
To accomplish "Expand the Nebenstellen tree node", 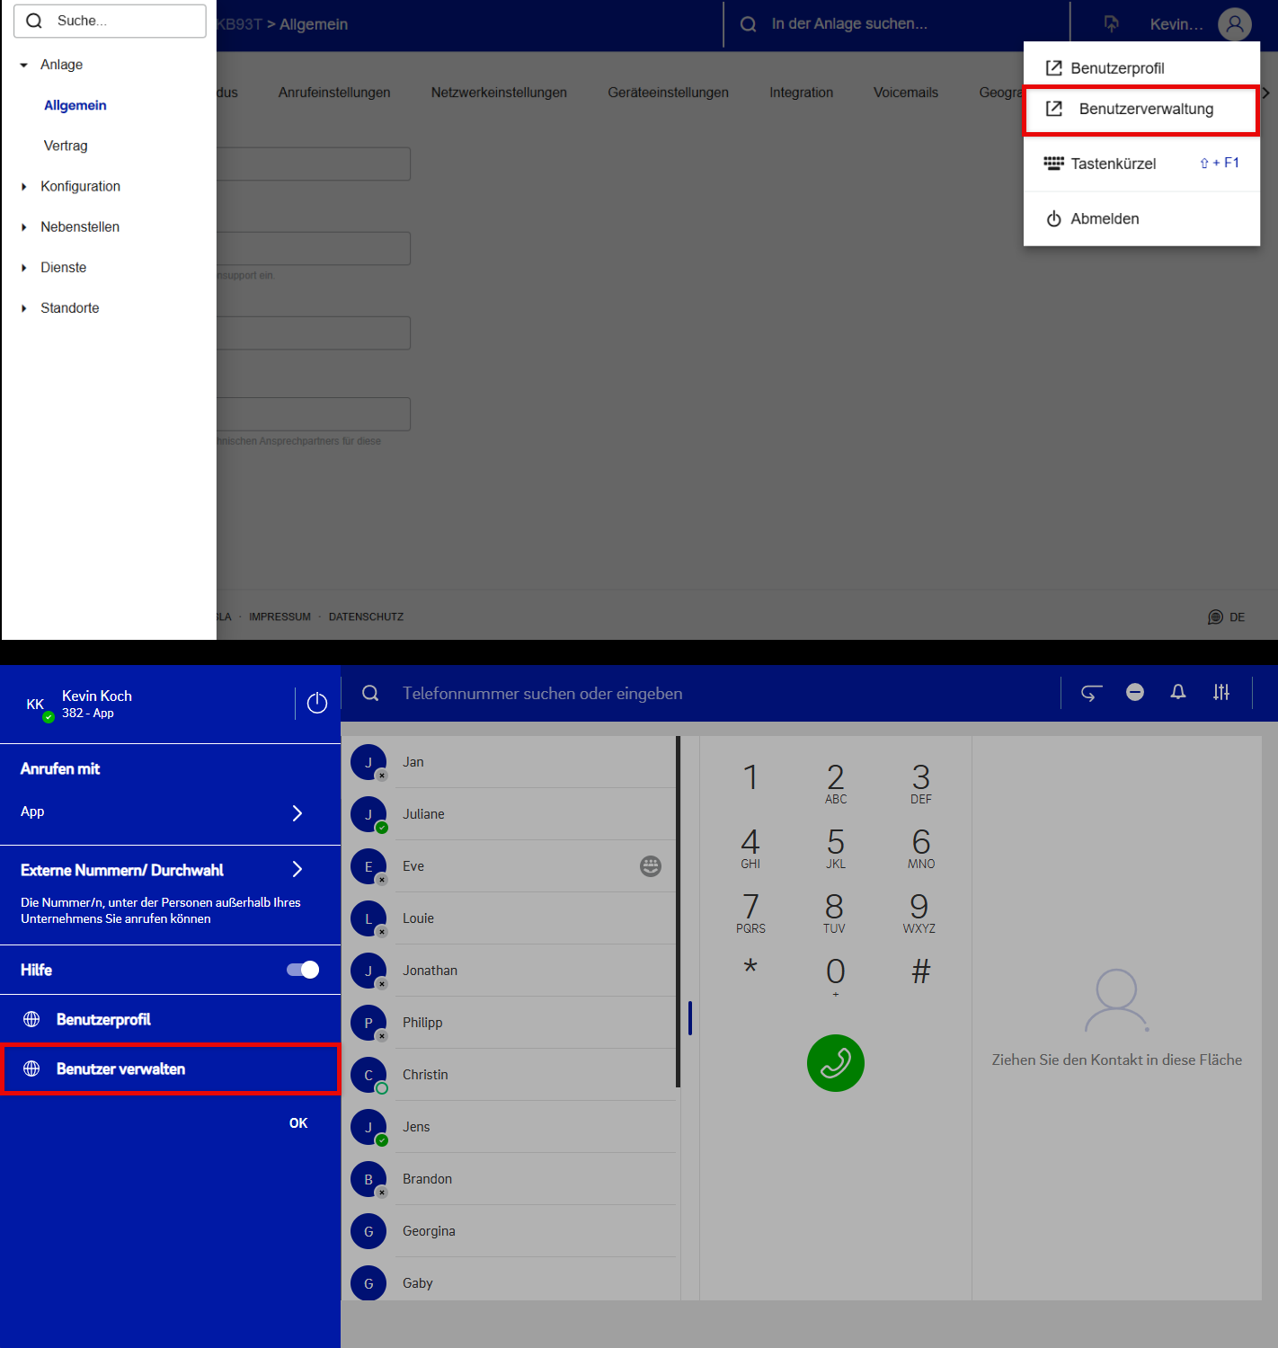I will (24, 227).
